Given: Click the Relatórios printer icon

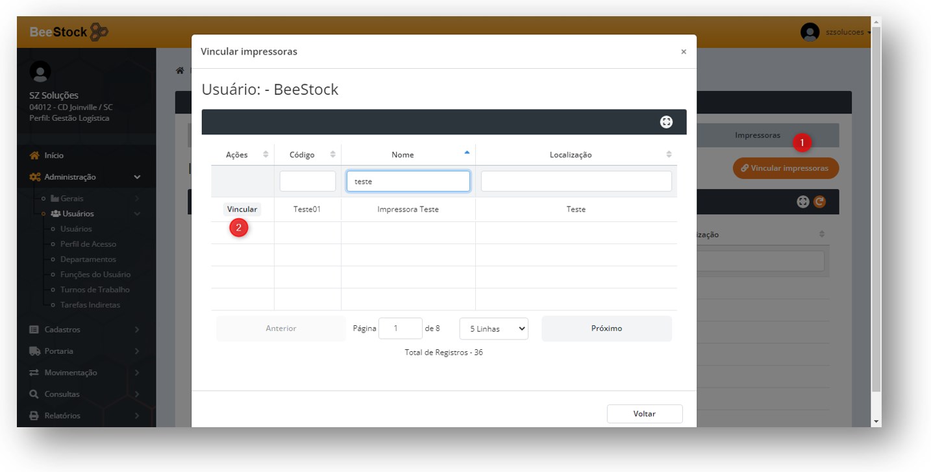Looking at the screenshot, I should tap(35, 416).
